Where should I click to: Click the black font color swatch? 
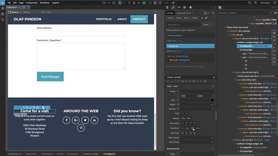(212, 100)
